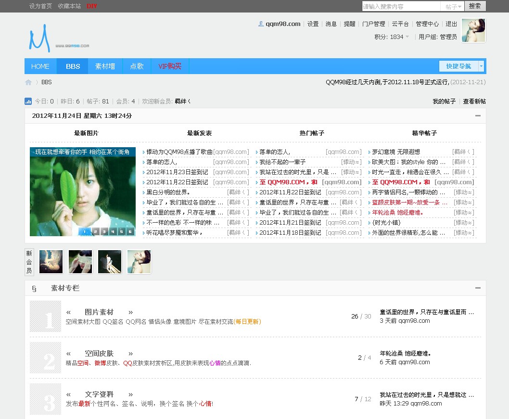The image size is (509, 419).
Task: Focus the search input field
Action: point(401,6)
